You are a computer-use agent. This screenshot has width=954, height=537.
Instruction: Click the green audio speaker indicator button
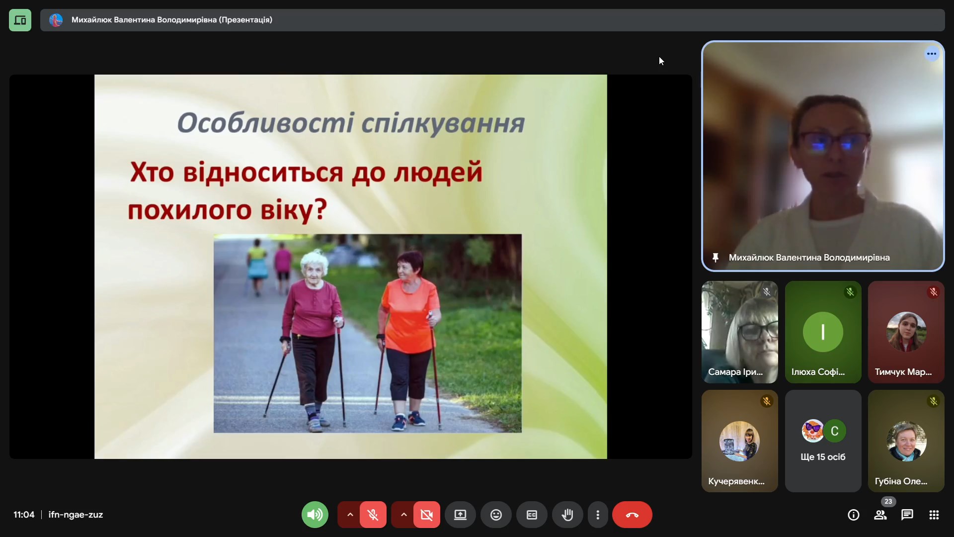click(x=315, y=515)
